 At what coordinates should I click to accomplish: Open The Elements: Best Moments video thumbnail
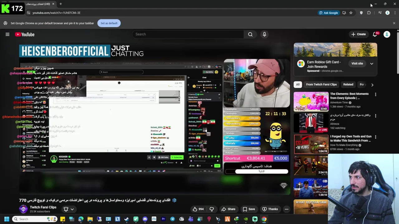(311, 101)
